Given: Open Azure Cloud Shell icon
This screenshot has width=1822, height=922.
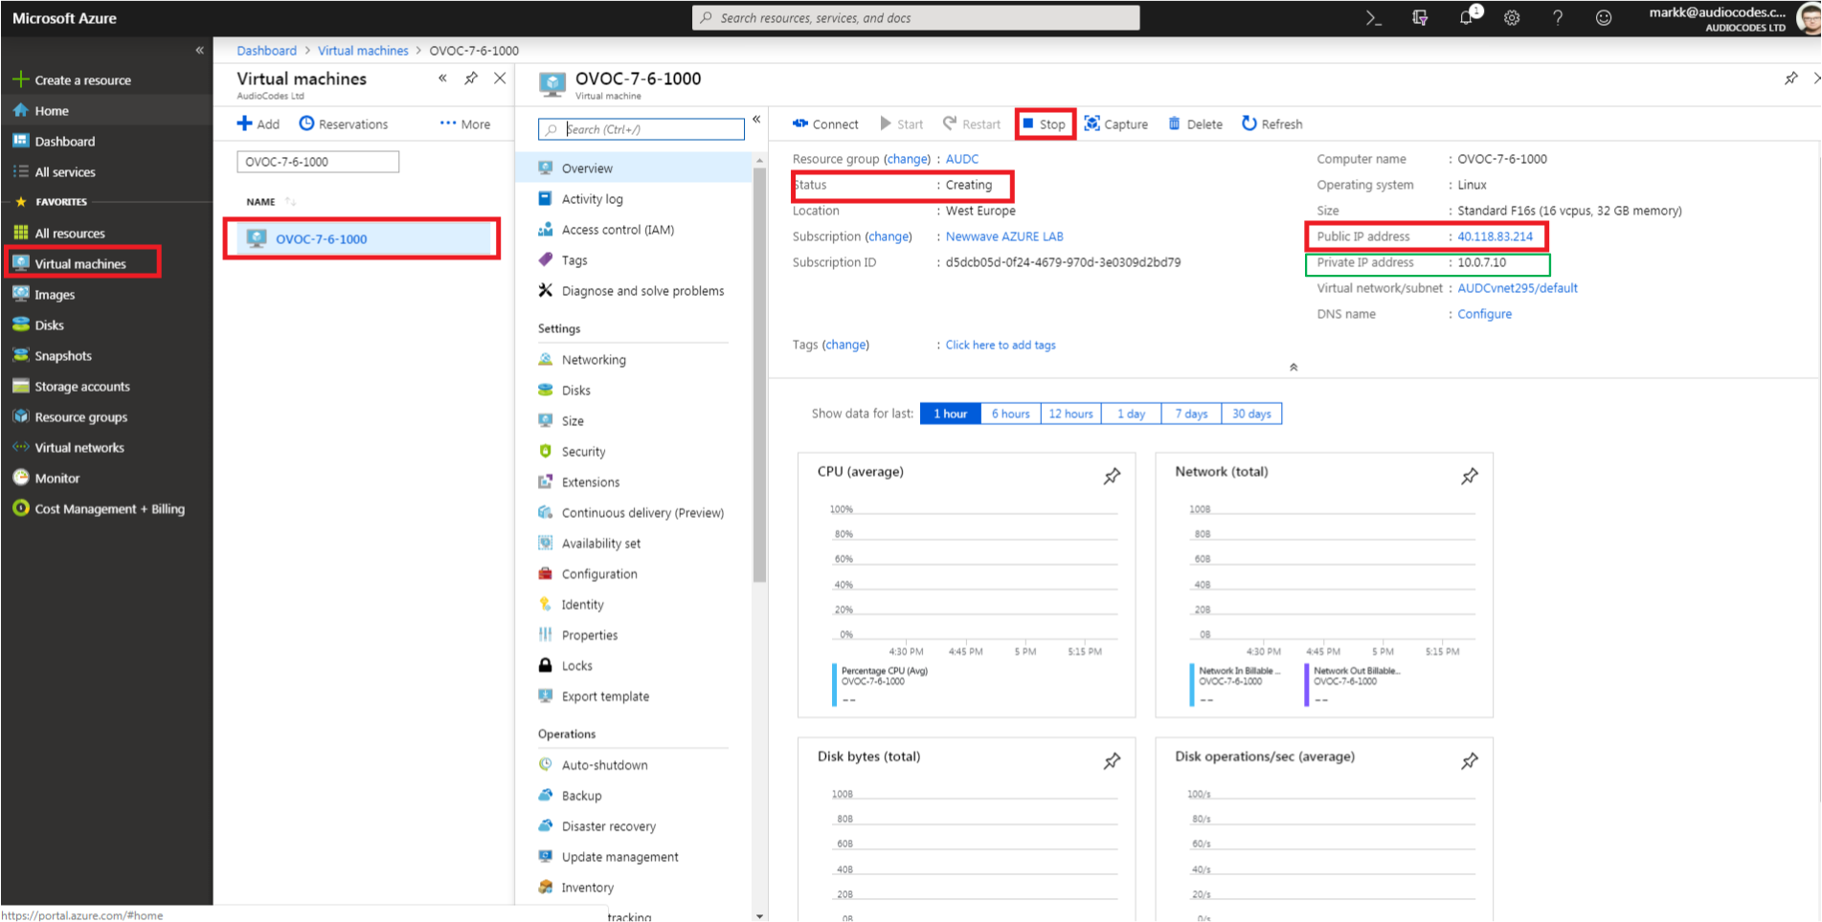Looking at the screenshot, I should click(x=1373, y=18).
